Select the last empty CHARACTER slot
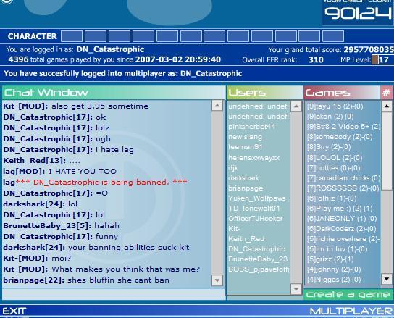 (x=333, y=36)
